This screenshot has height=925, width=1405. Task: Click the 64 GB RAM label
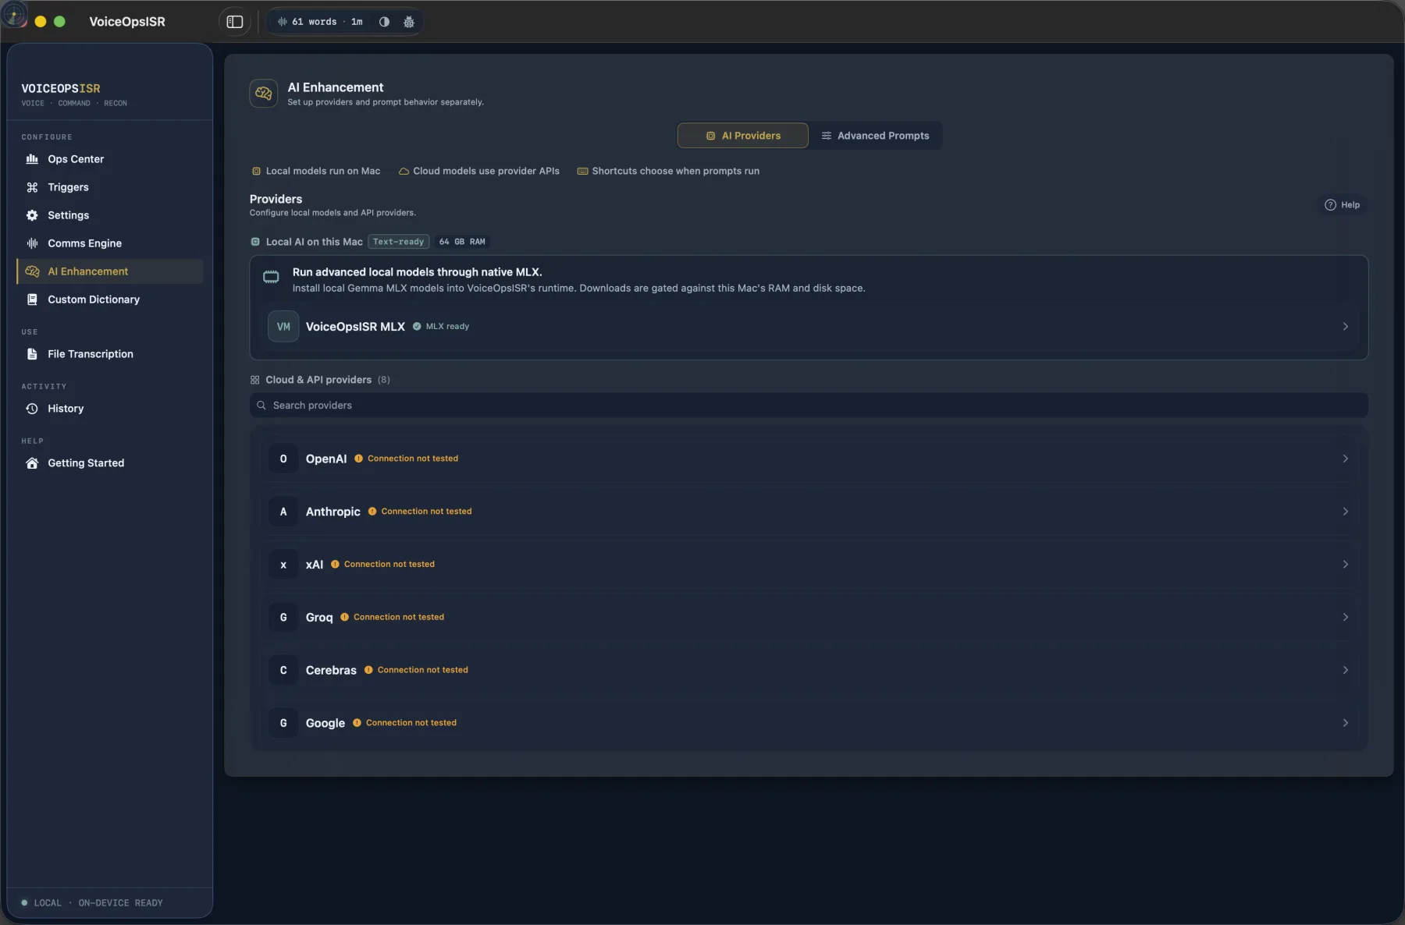[462, 242]
